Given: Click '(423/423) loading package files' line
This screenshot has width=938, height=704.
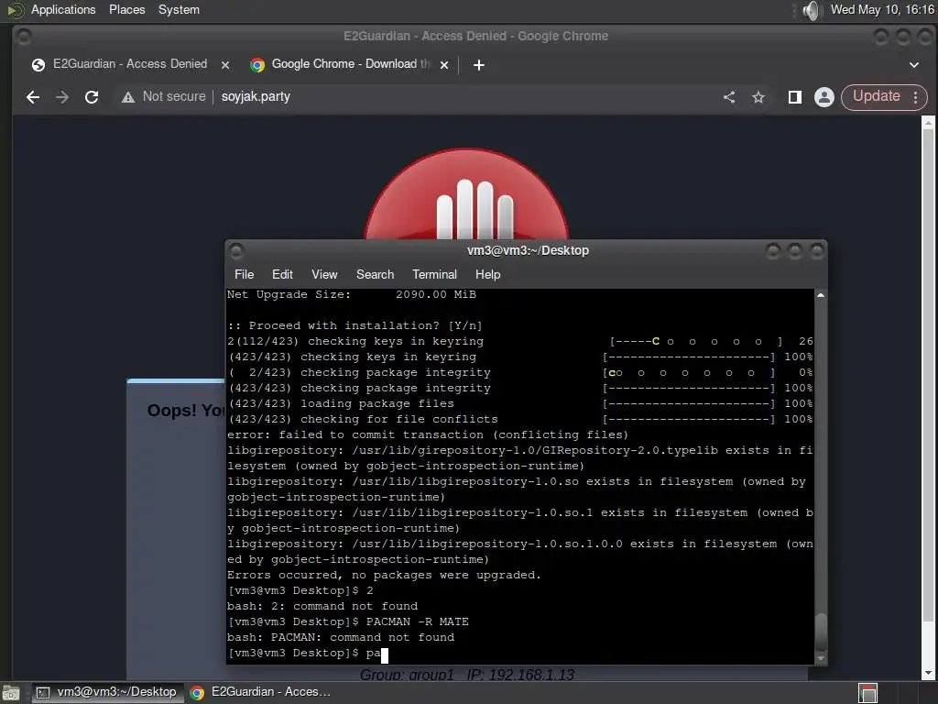Looking at the screenshot, I should tap(341, 404).
